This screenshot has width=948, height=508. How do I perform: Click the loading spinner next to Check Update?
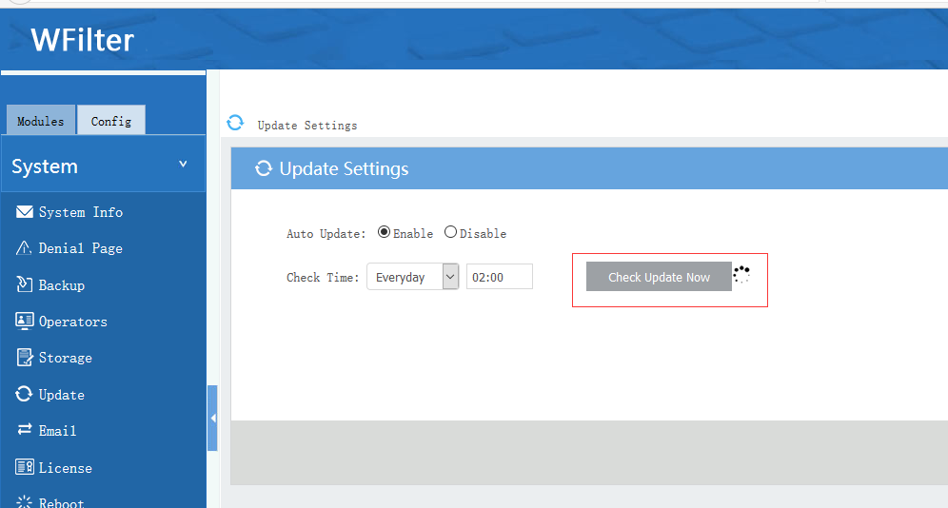coord(741,274)
